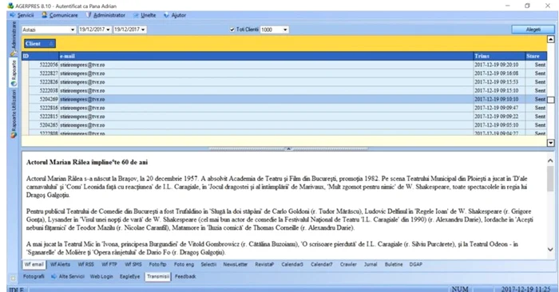Sort by the ID column header
Screen dimensions: 559x292
click(40, 56)
